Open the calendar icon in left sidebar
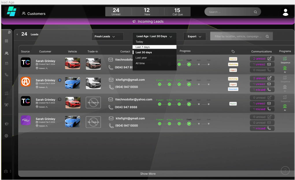 point(6,63)
